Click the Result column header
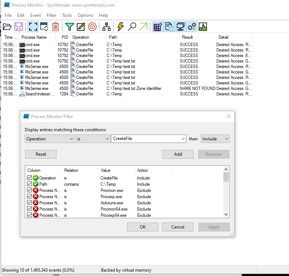Viewport: 289px width, 276px height. point(198,37)
